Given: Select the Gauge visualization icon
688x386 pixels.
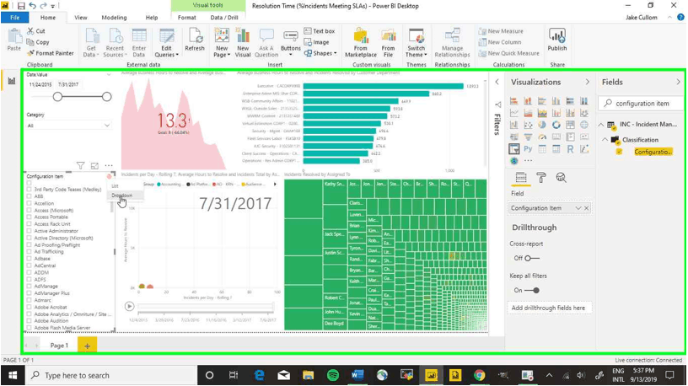Looking at the screenshot, I should (x=542, y=137).
